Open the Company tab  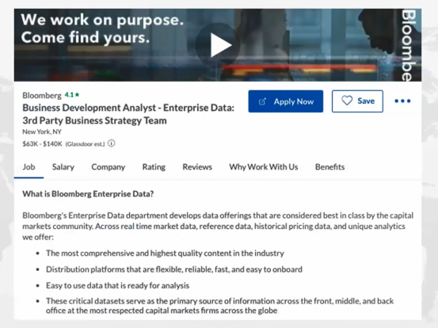point(108,167)
